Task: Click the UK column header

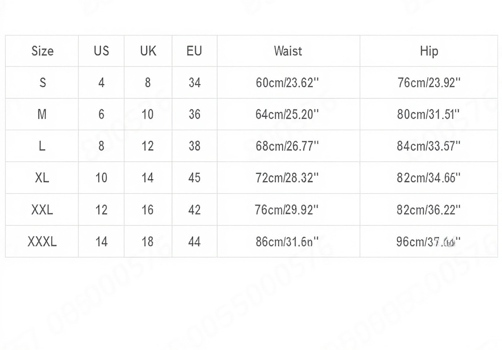Action: [x=148, y=51]
